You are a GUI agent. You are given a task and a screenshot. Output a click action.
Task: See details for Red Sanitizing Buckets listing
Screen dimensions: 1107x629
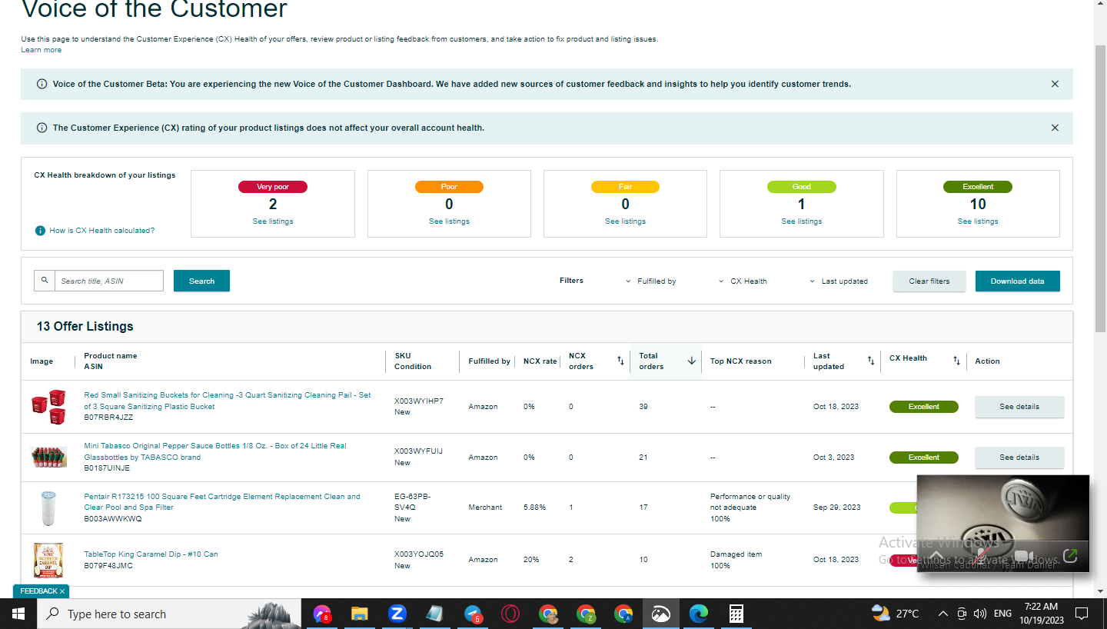point(1019,407)
